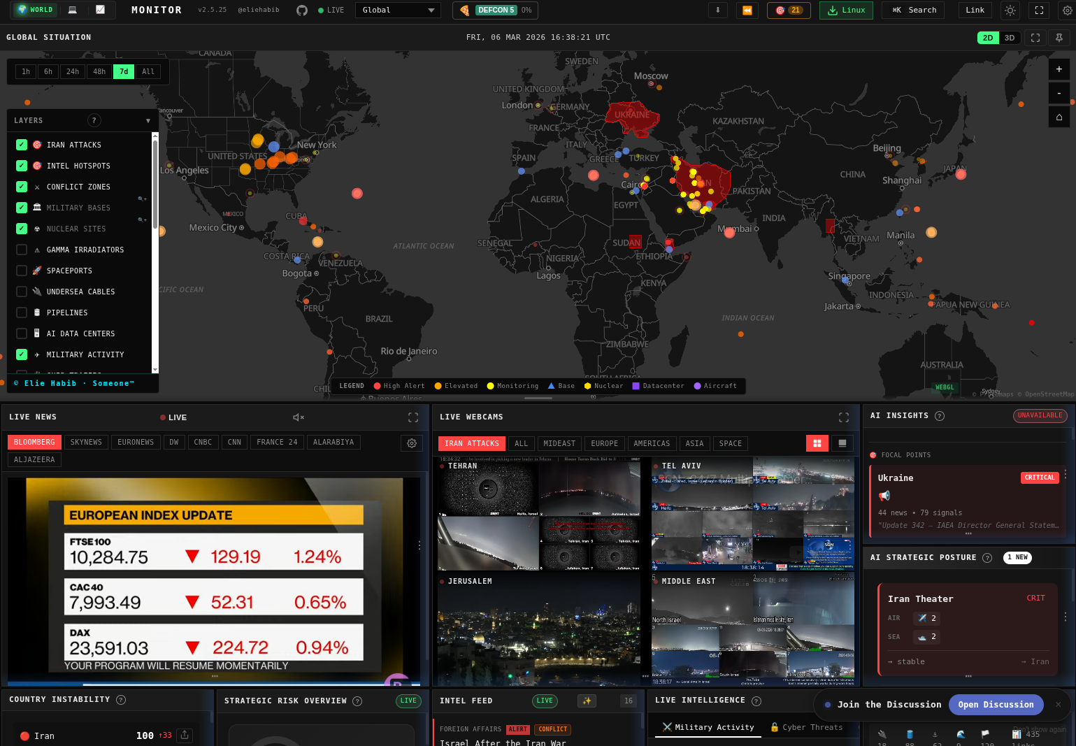The height and width of the screenshot is (746, 1076).
Task: Uncheck the Iran Attacks layer
Action: pos(22,145)
